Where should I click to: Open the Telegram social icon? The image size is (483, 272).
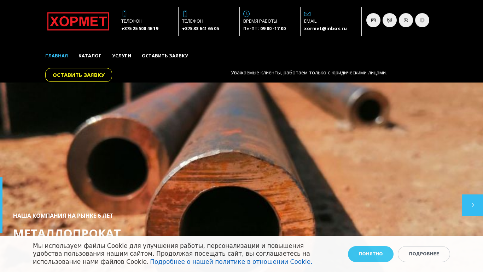point(422,20)
